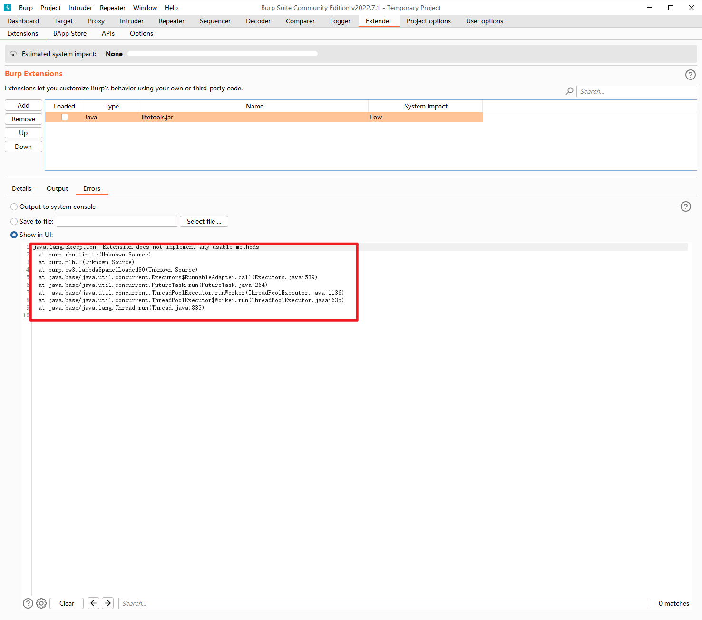Viewport: 702px width, 620px height.
Task: Show the extension Output tab
Action: point(57,188)
